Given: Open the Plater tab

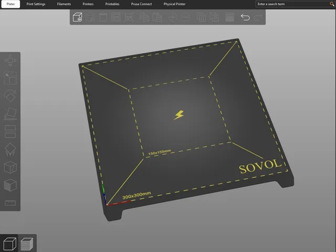Looking at the screenshot, I should [10, 4].
